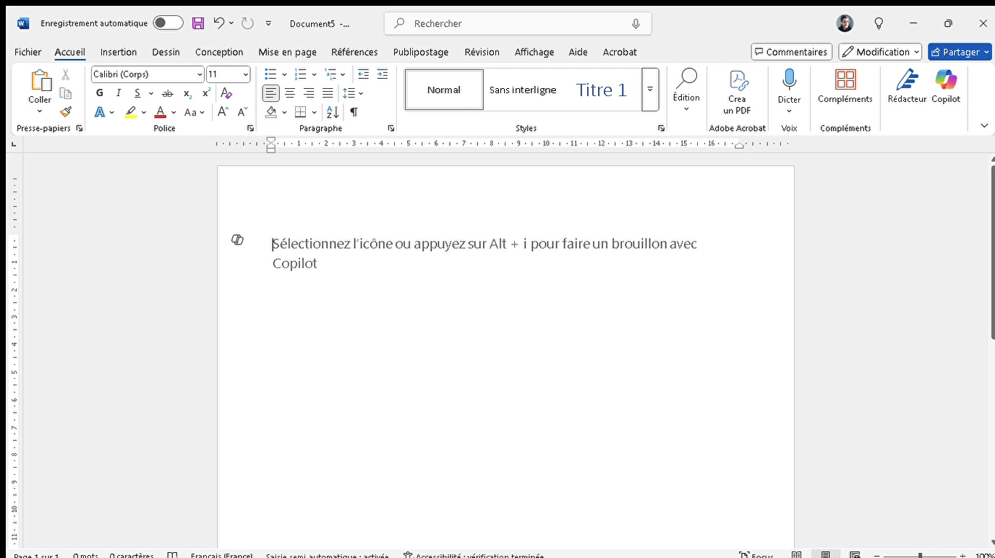Expand the font size dropdown
The height and width of the screenshot is (558, 995).
point(246,74)
